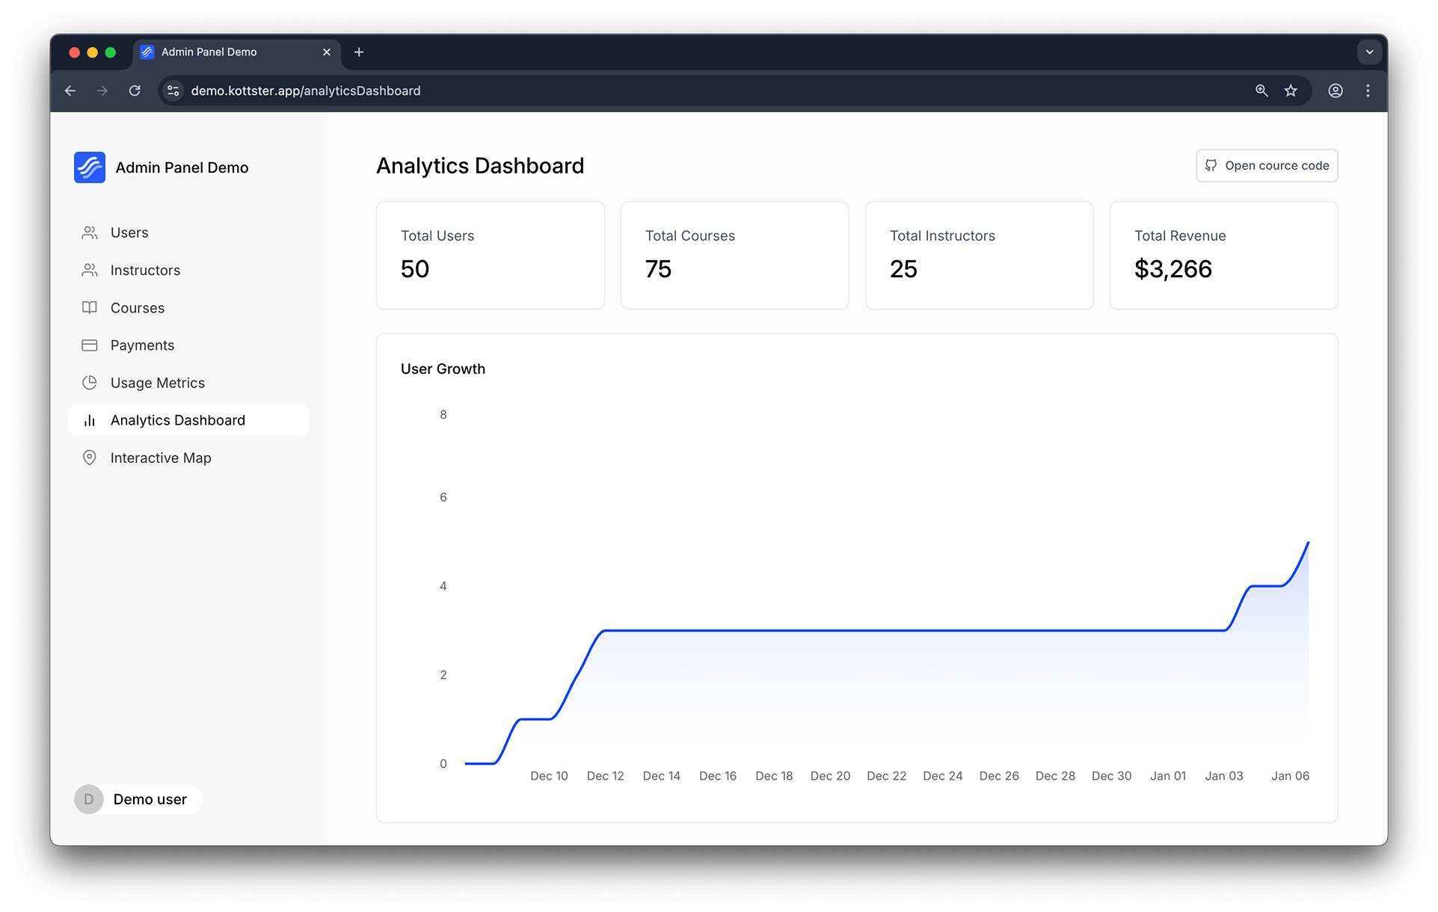Click the browser forward arrow

coord(102,90)
